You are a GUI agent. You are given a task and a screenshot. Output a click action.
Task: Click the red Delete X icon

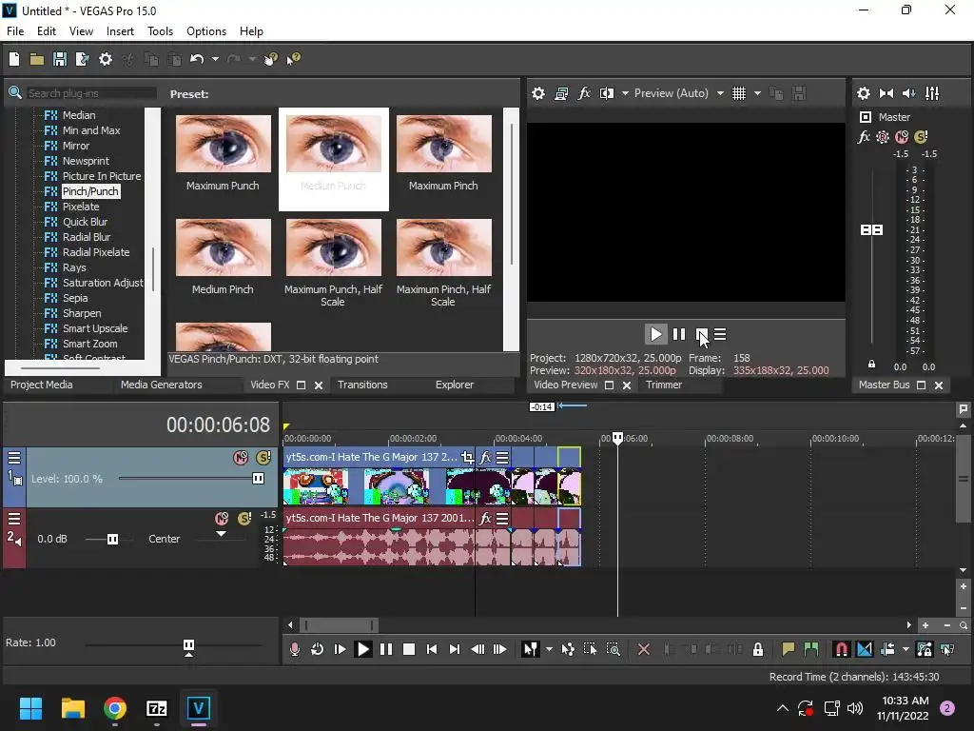(x=644, y=649)
